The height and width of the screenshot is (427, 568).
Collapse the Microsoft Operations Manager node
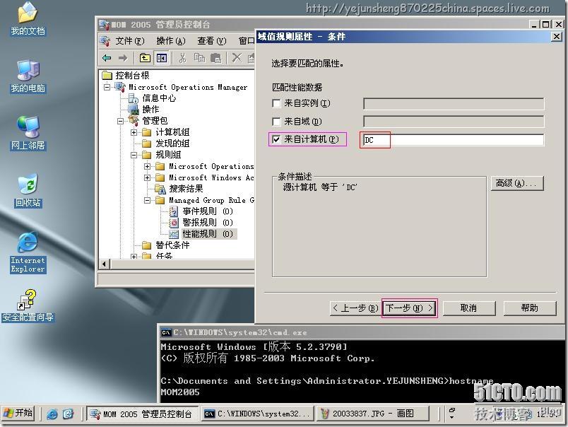click(107, 87)
